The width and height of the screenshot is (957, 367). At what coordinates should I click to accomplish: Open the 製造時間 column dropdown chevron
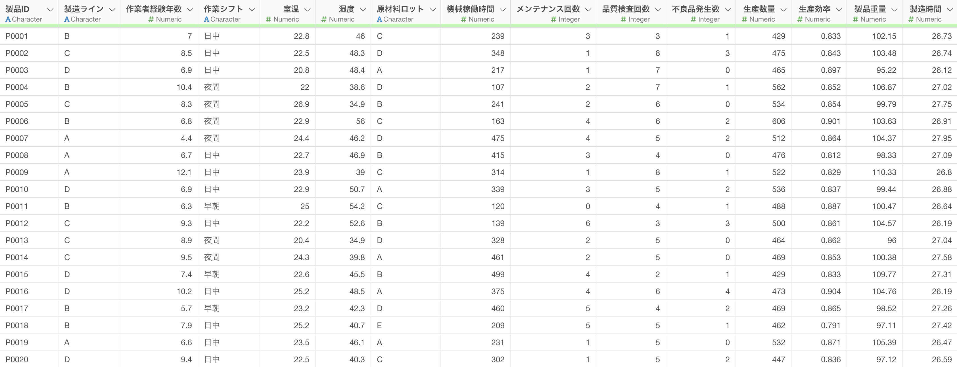[950, 10]
